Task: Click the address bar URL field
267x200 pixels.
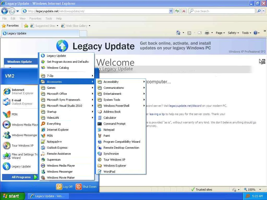Action: [x=98, y=11]
